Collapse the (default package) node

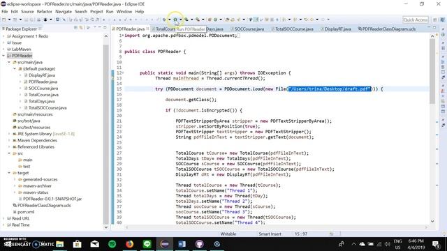[15, 69]
